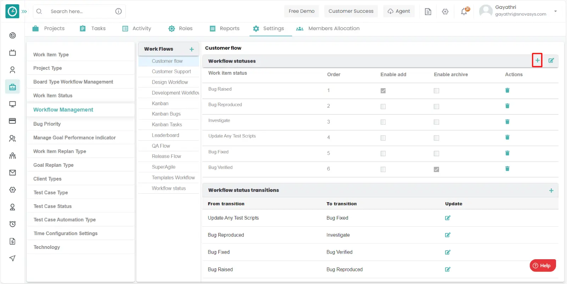This screenshot has height=284, width=567.
Task: Toggle Enable archive for Bug Verified
Action: (x=436, y=170)
